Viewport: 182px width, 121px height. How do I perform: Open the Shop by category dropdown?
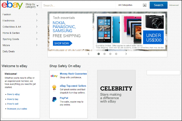coord(32,5)
